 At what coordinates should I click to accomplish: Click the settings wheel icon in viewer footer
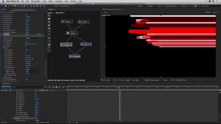(182, 80)
